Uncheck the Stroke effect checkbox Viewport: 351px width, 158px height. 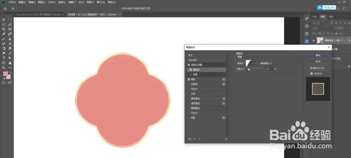pyautogui.click(x=189, y=79)
